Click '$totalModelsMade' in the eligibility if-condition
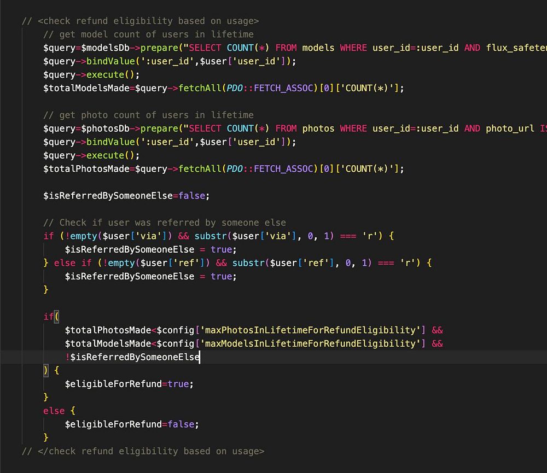Viewport: 547px width, 473px height. pos(108,343)
